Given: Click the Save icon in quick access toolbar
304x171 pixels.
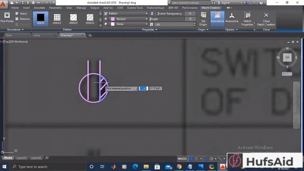Looking at the screenshot, I should pyautogui.click(x=22, y=3).
